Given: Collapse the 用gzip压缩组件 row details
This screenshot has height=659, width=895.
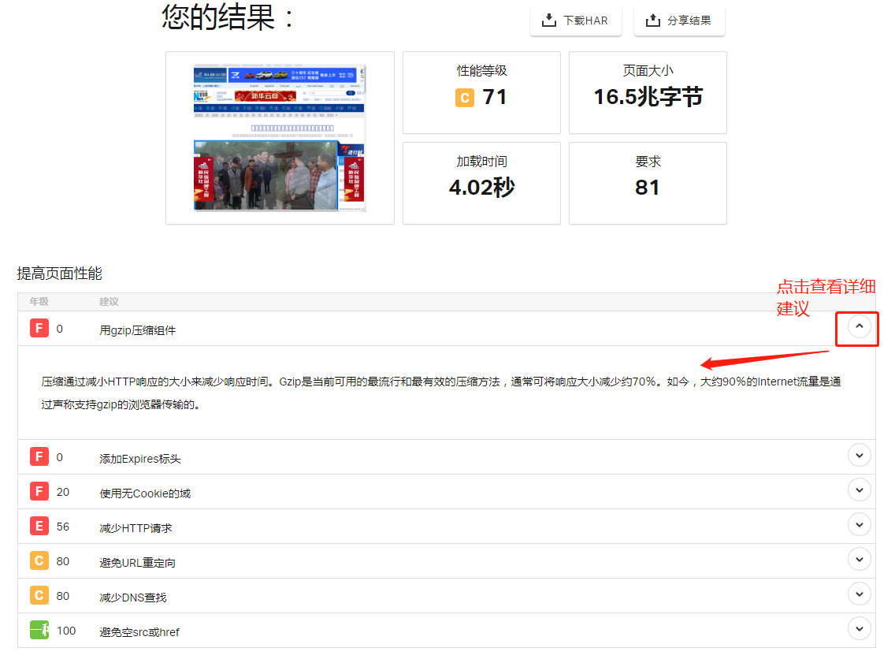Looking at the screenshot, I should point(859,326).
